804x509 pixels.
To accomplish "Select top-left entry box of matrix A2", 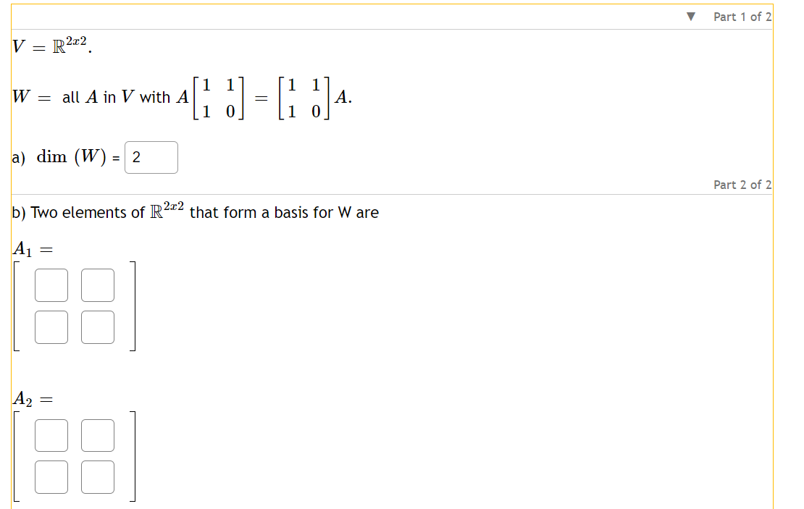I will coord(51,434).
